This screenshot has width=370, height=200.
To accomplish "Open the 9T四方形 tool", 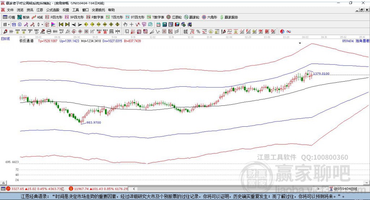I will click(x=135, y=17).
